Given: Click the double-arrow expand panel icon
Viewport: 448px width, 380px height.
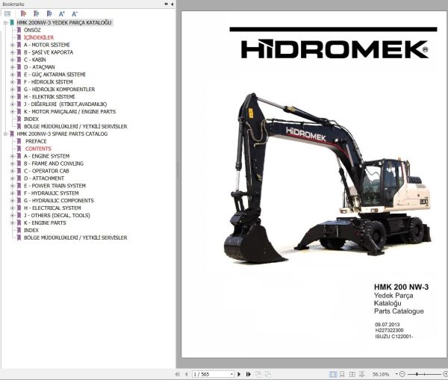Looking at the screenshot, I should coord(167,4).
